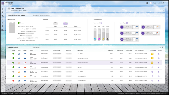Sort table by Last Connection header

pyautogui.click(x=139, y=50)
